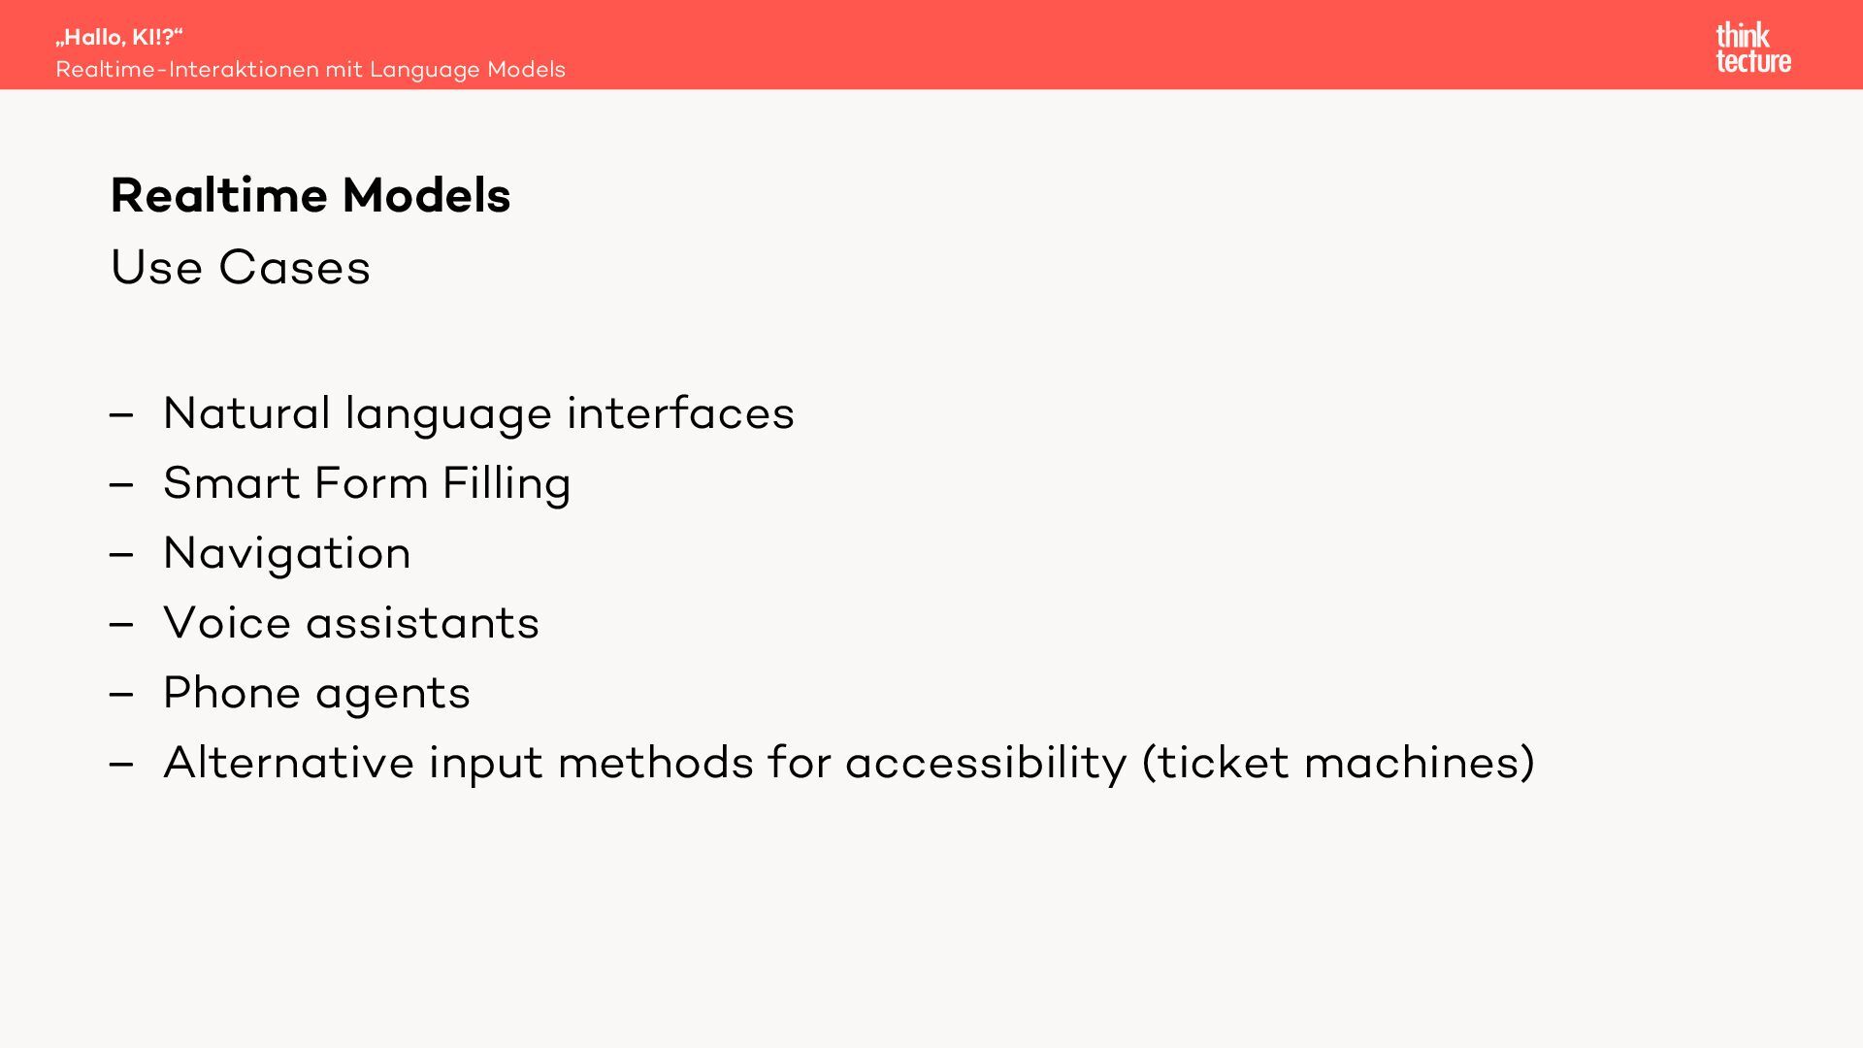Click the "Navigation" bullet item
Image resolution: width=1863 pixels, height=1048 pixels.
[x=287, y=553]
